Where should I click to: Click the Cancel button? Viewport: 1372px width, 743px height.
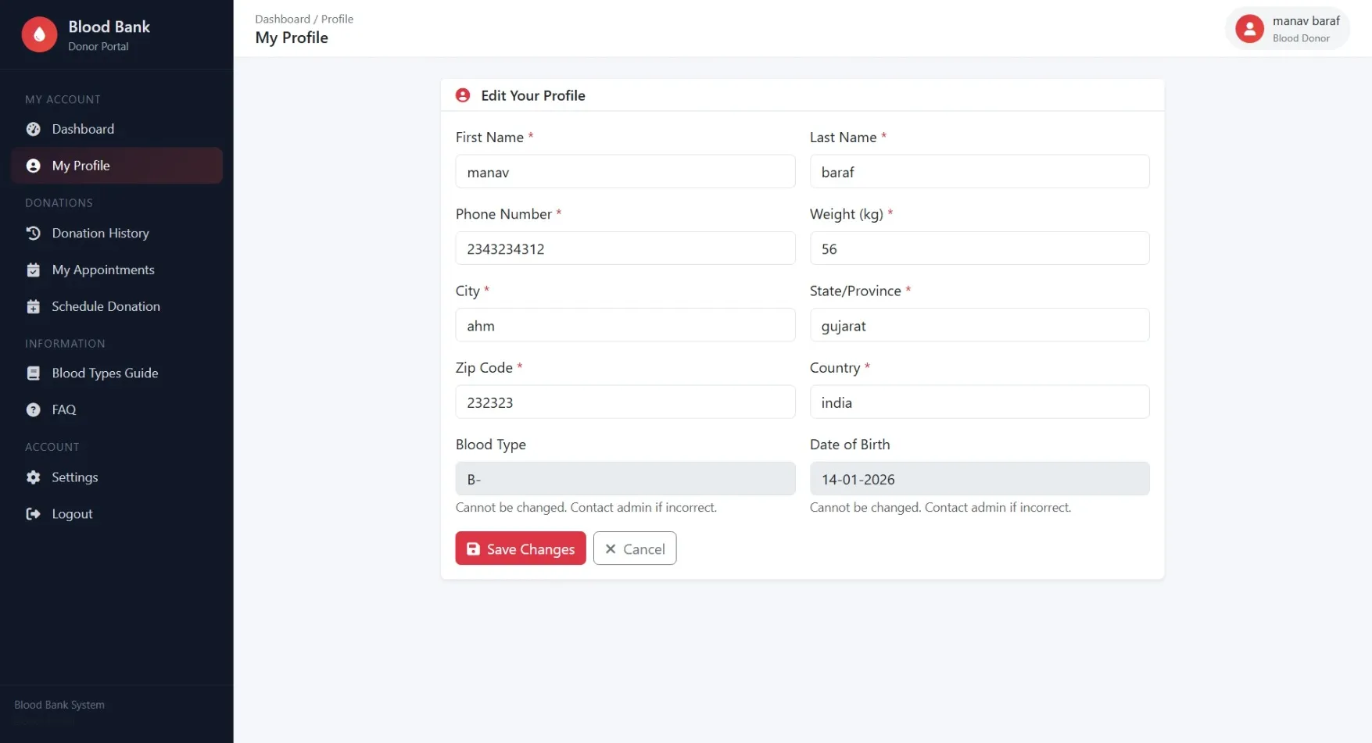point(634,548)
